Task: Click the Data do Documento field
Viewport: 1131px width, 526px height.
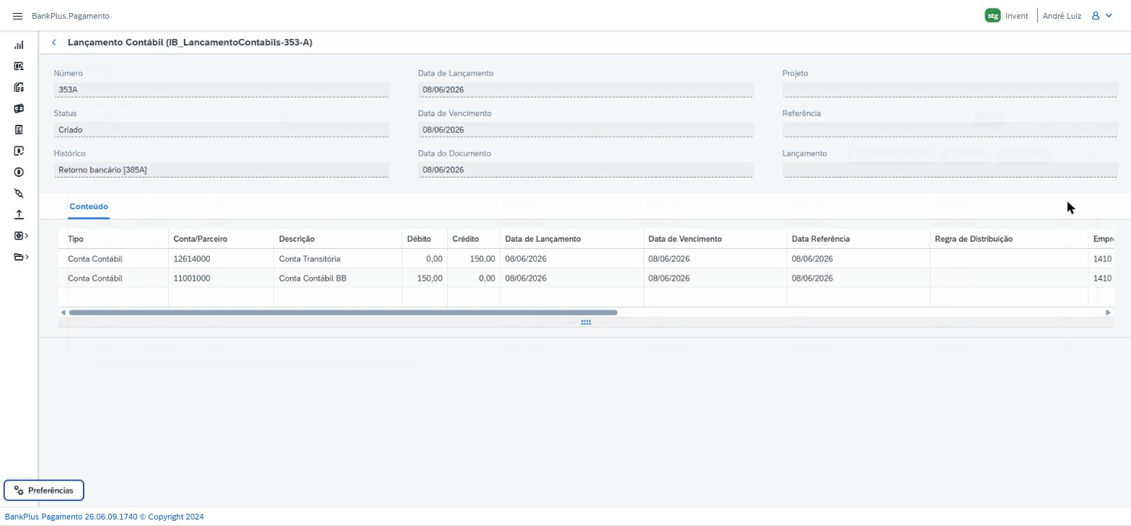Action: pyautogui.click(x=586, y=170)
